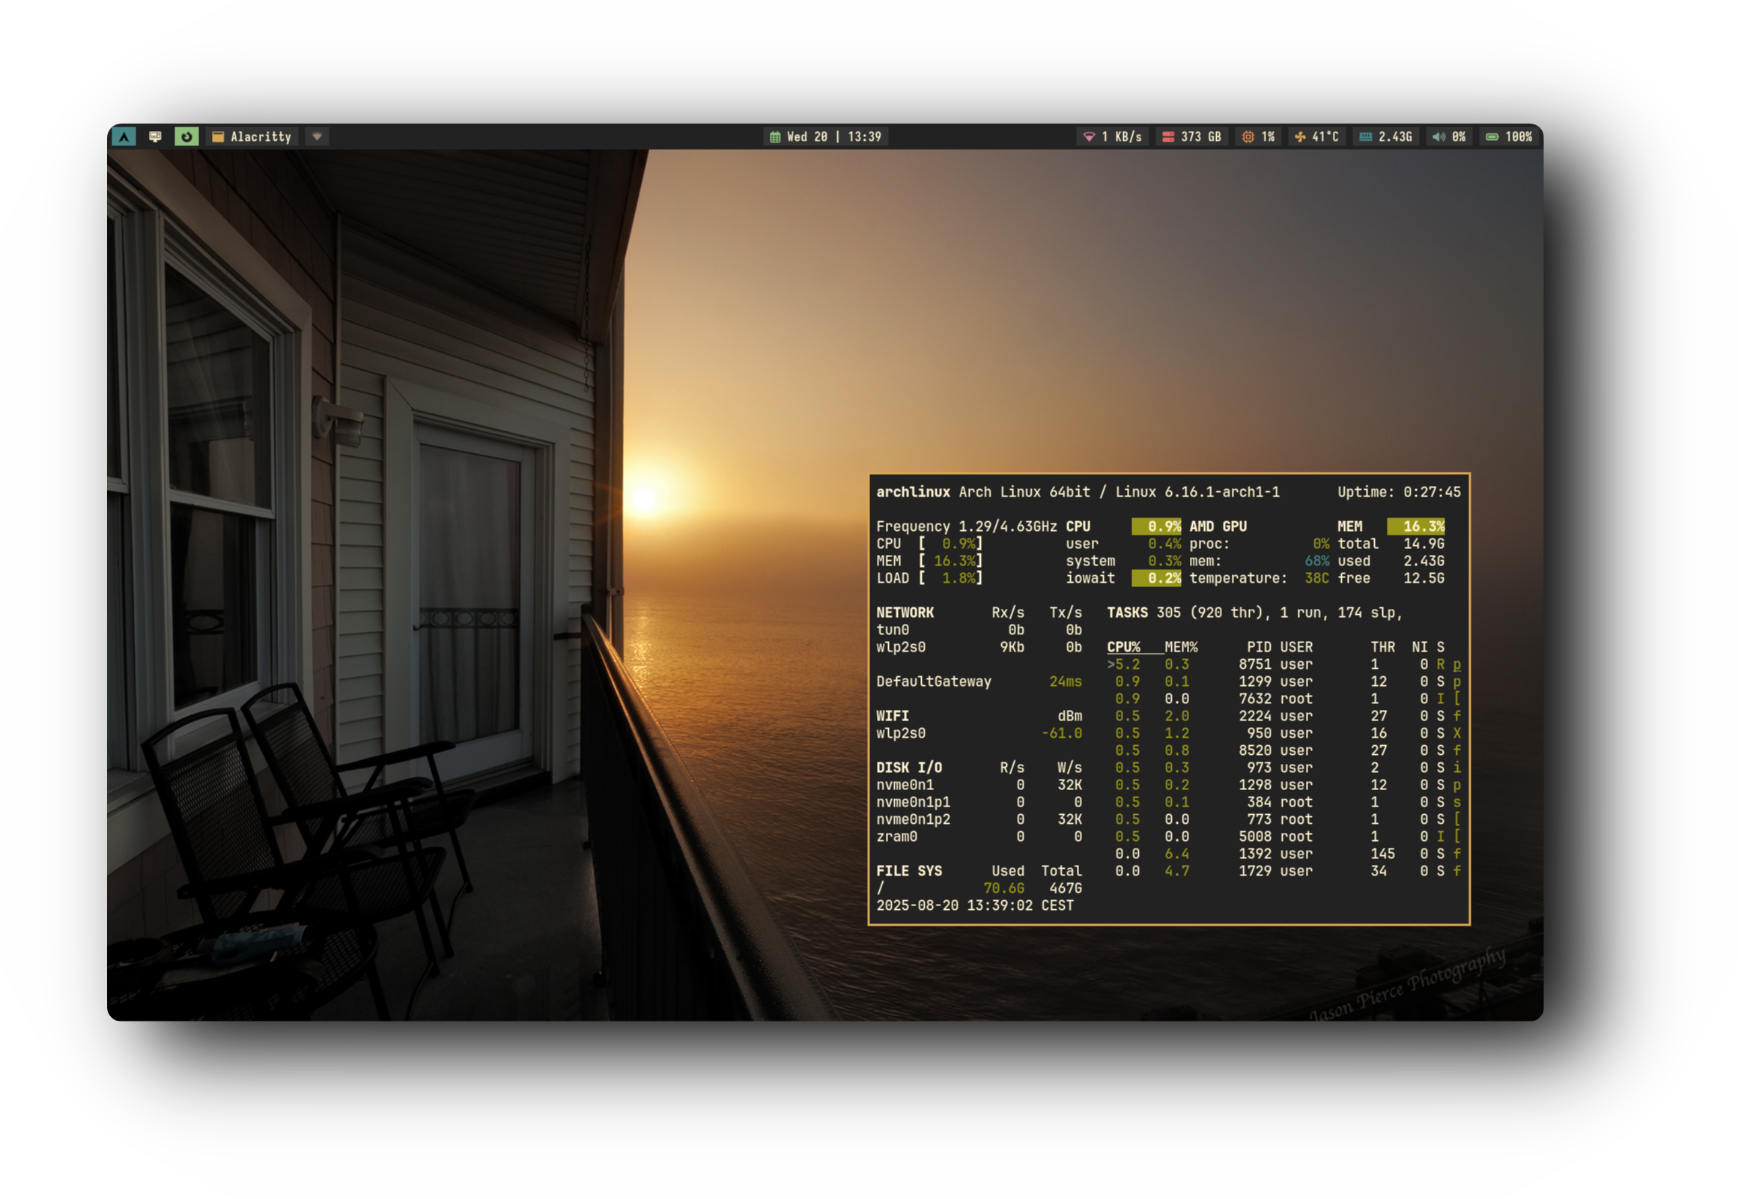
Task: Click the MEM% column header in glances
Action: coord(1181,647)
